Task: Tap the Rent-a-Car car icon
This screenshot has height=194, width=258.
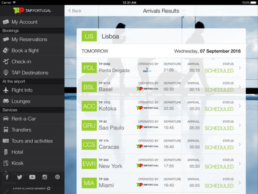Action: [6, 119]
